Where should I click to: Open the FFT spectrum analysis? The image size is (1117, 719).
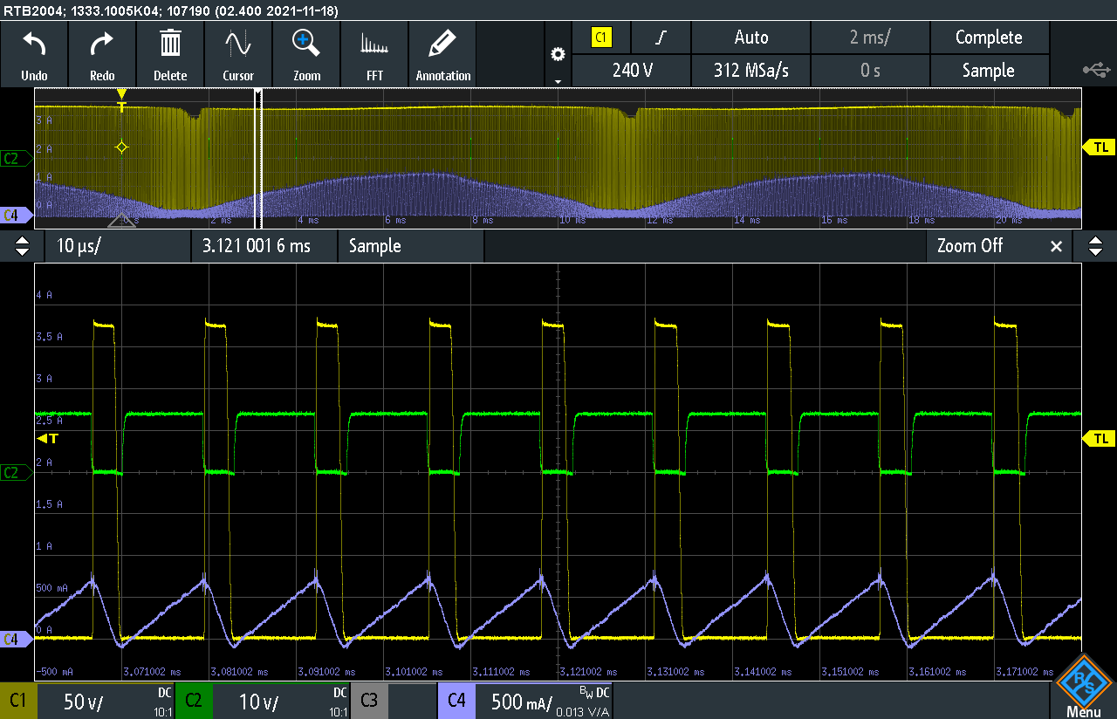pyautogui.click(x=374, y=53)
